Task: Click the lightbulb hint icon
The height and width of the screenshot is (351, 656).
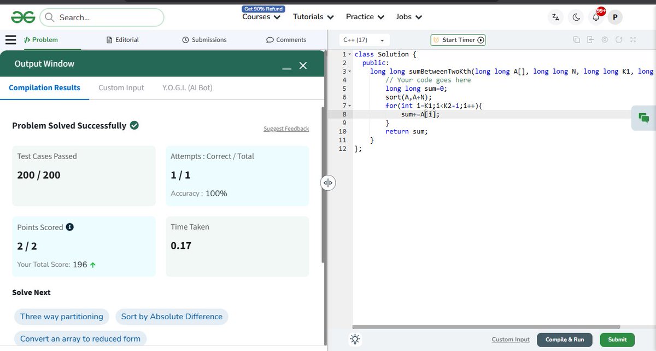Action: [355, 339]
